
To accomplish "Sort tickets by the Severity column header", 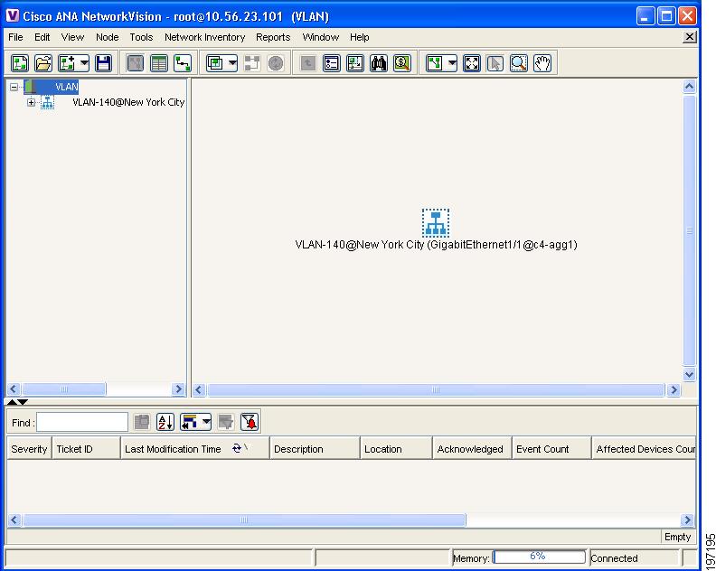I will coord(29,449).
